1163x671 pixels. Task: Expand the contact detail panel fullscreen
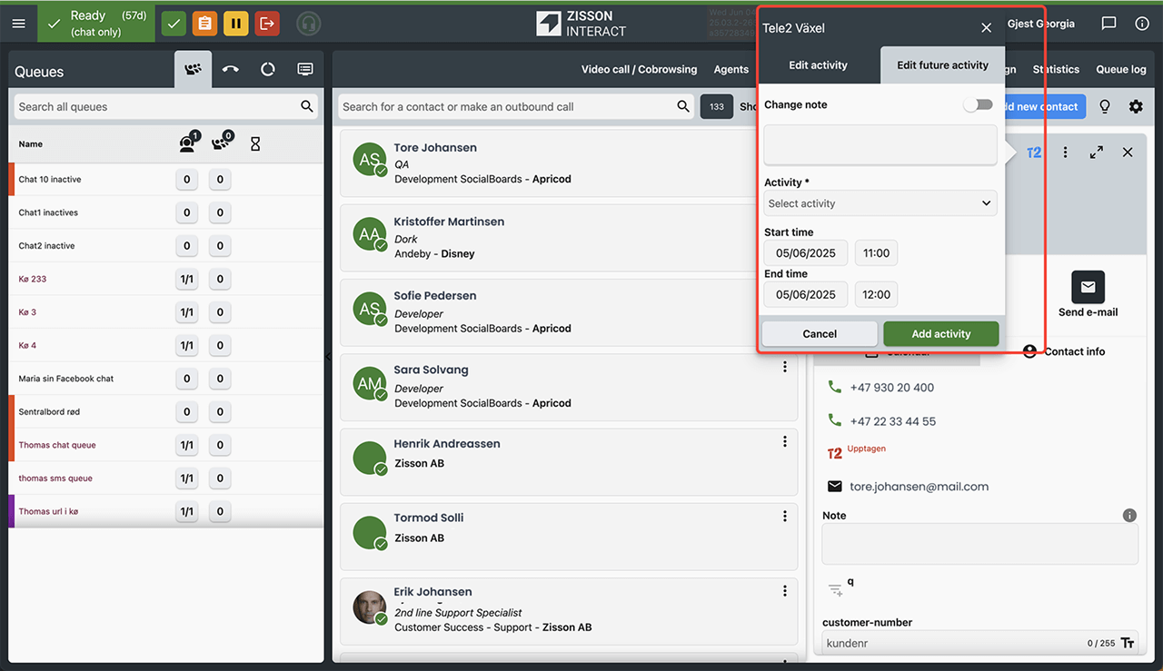(x=1097, y=153)
